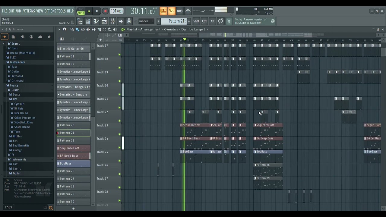Select the Playback speaker tool in playlist toolbar
Viewport: 386px width, 217px height.
click(x=115, y=29)
